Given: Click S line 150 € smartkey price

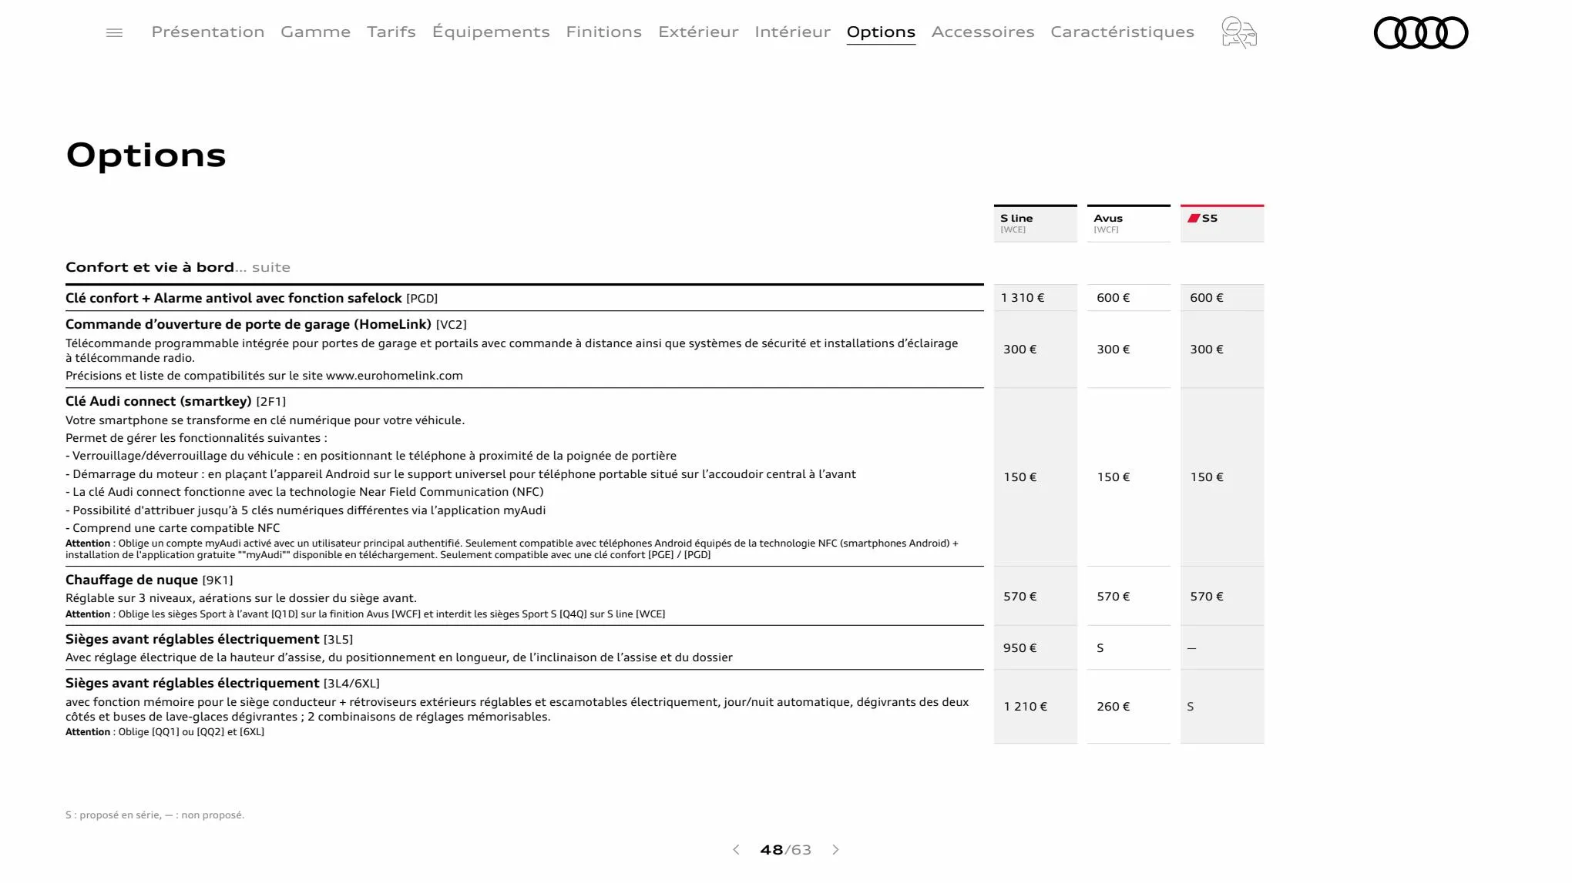Looking at the screenshot, I should tap(1020, 477).
